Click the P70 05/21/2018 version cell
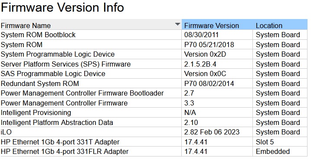Viewport: 311px width, 163px height. (217, 45)
